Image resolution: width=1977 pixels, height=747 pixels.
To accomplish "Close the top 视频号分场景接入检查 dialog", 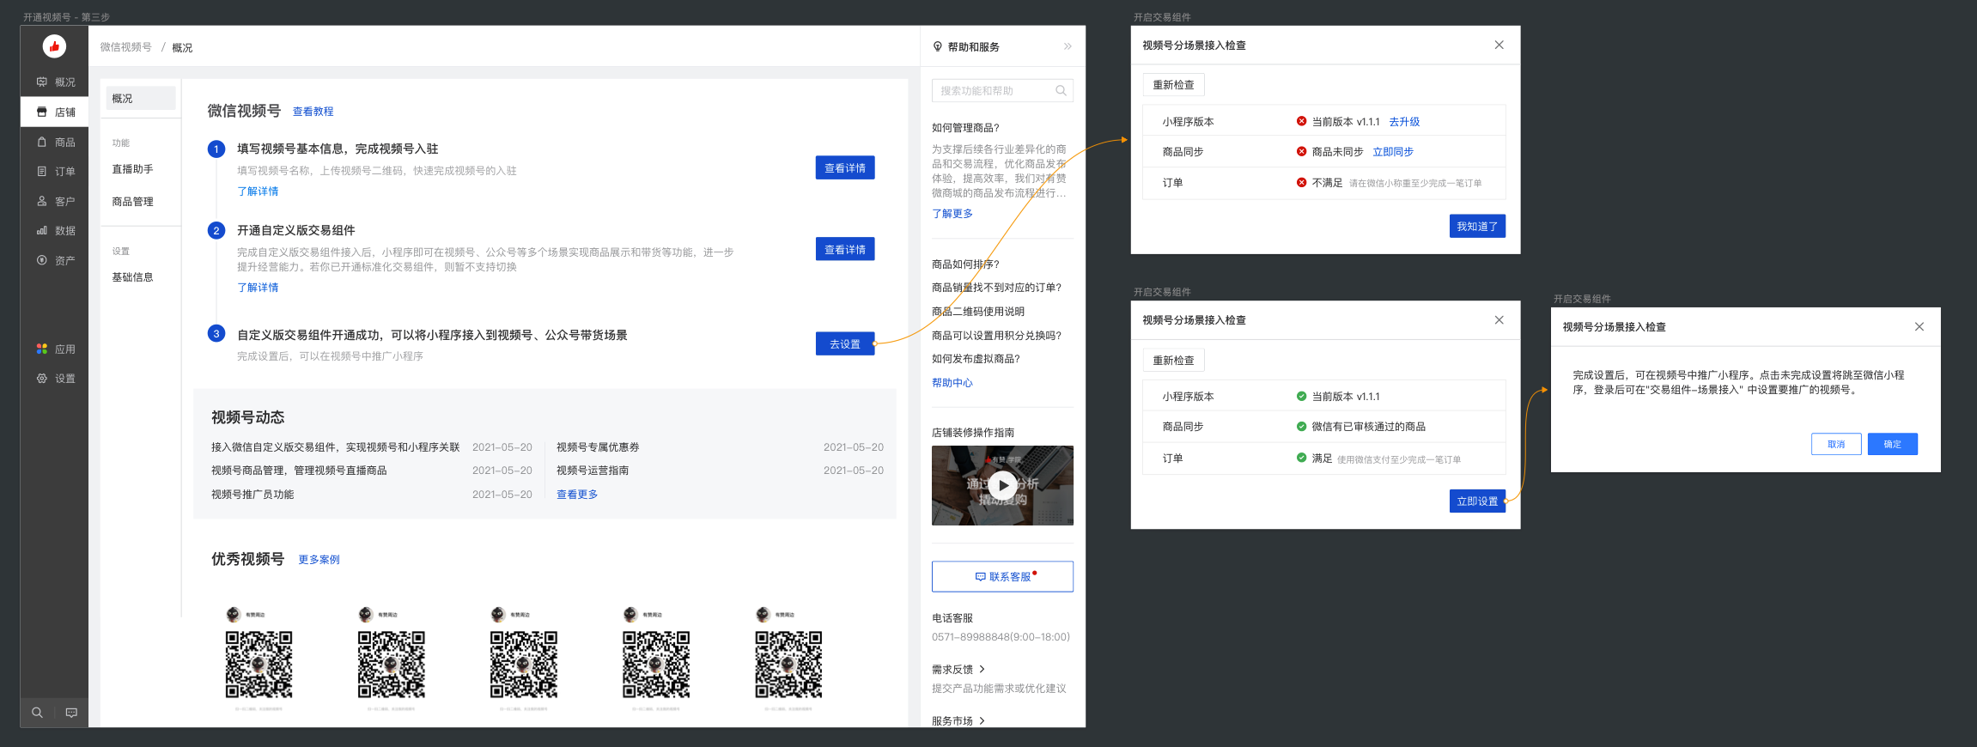I will tap(1499, 45).
